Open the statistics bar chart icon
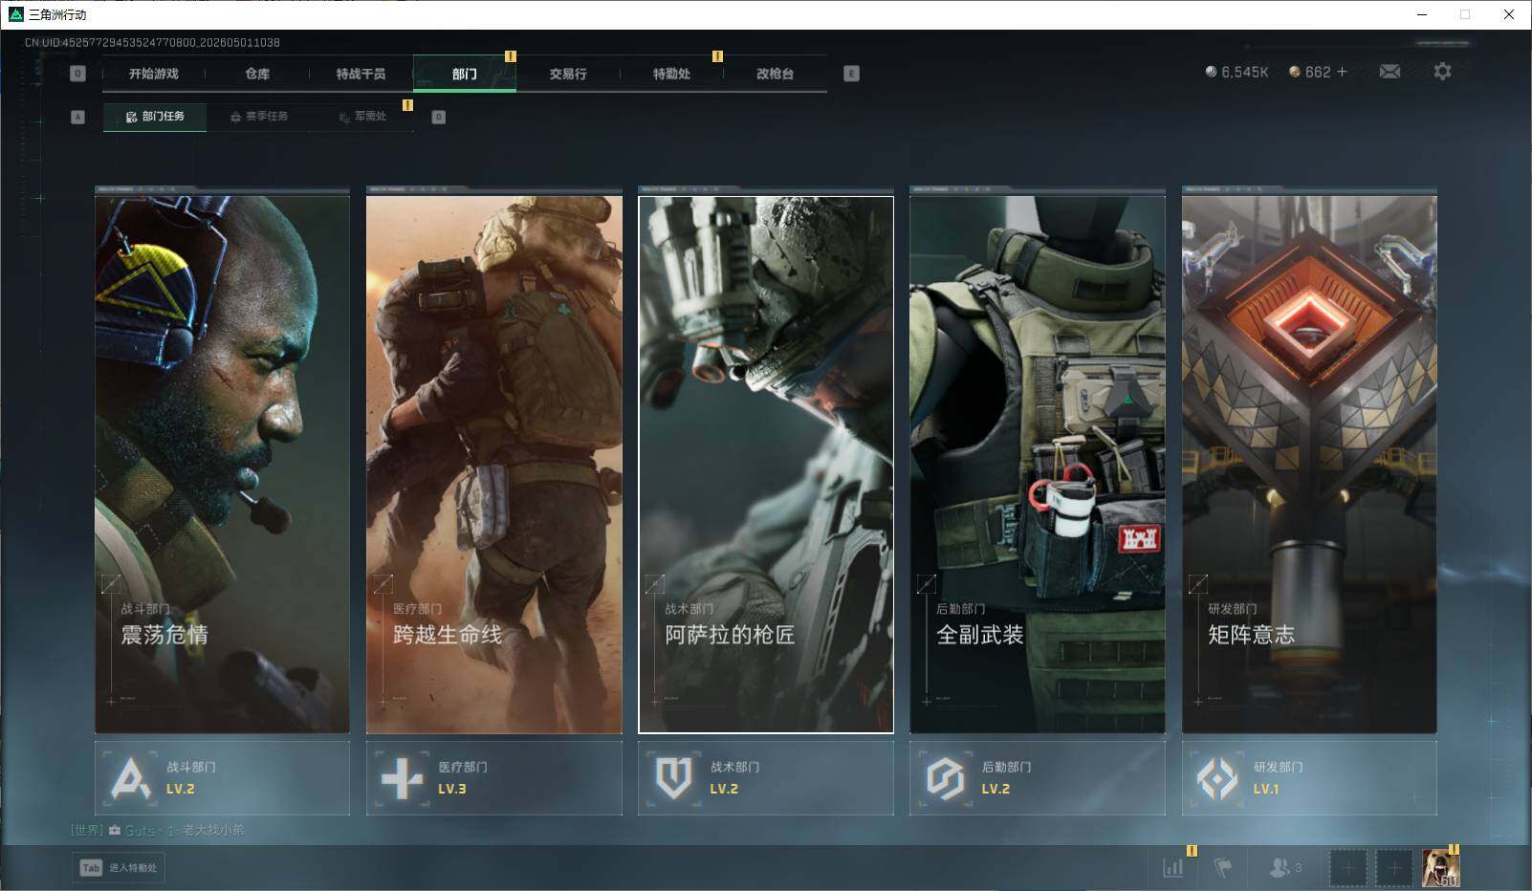The image size is (1532, 891). pos(1173,867)
